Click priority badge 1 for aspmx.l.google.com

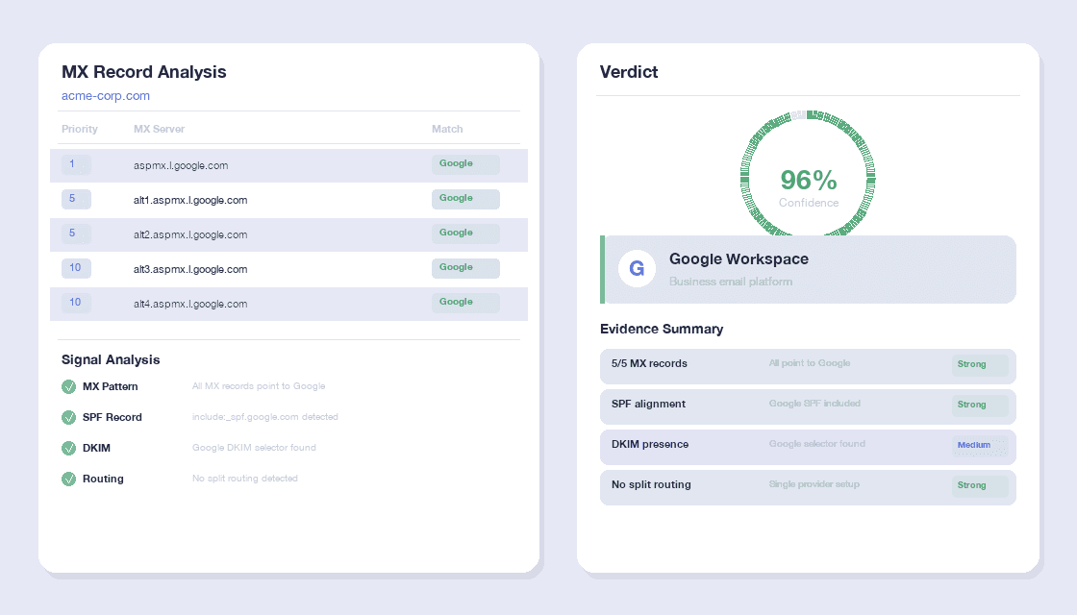76,164
